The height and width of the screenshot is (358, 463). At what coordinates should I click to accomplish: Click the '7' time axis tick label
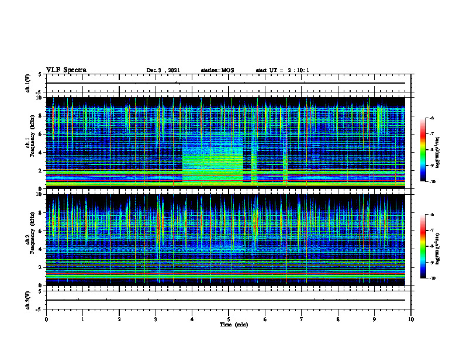(302, 319)
